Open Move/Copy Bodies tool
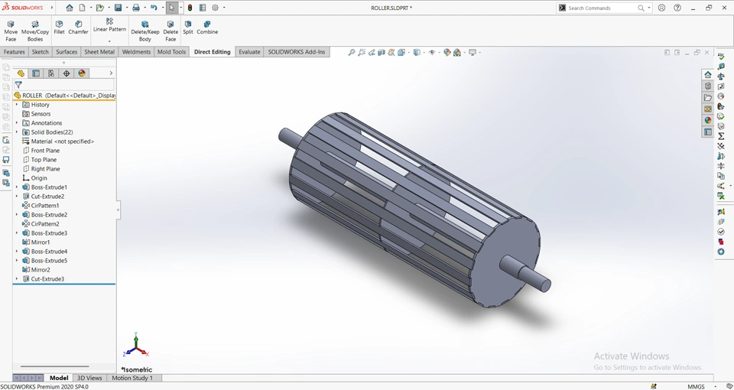The image size is (734, 390). point(35,31)
